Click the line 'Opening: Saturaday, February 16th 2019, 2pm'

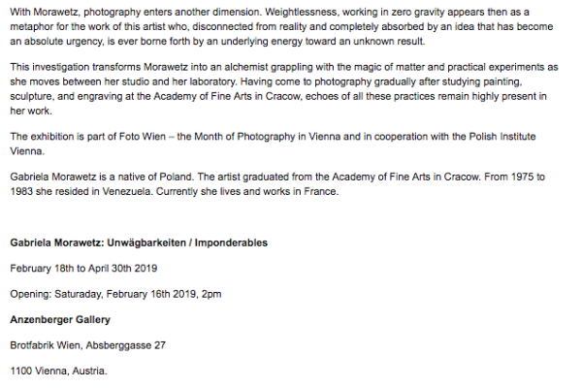(x=115, y=294)
